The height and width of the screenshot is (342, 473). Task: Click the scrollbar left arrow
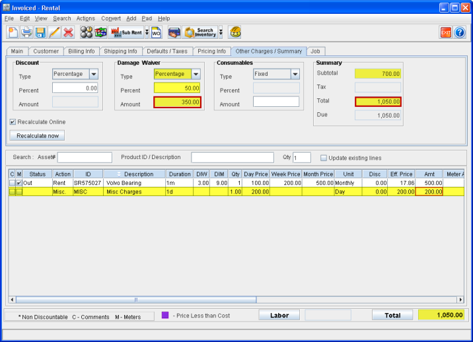(x=12, y=300)
